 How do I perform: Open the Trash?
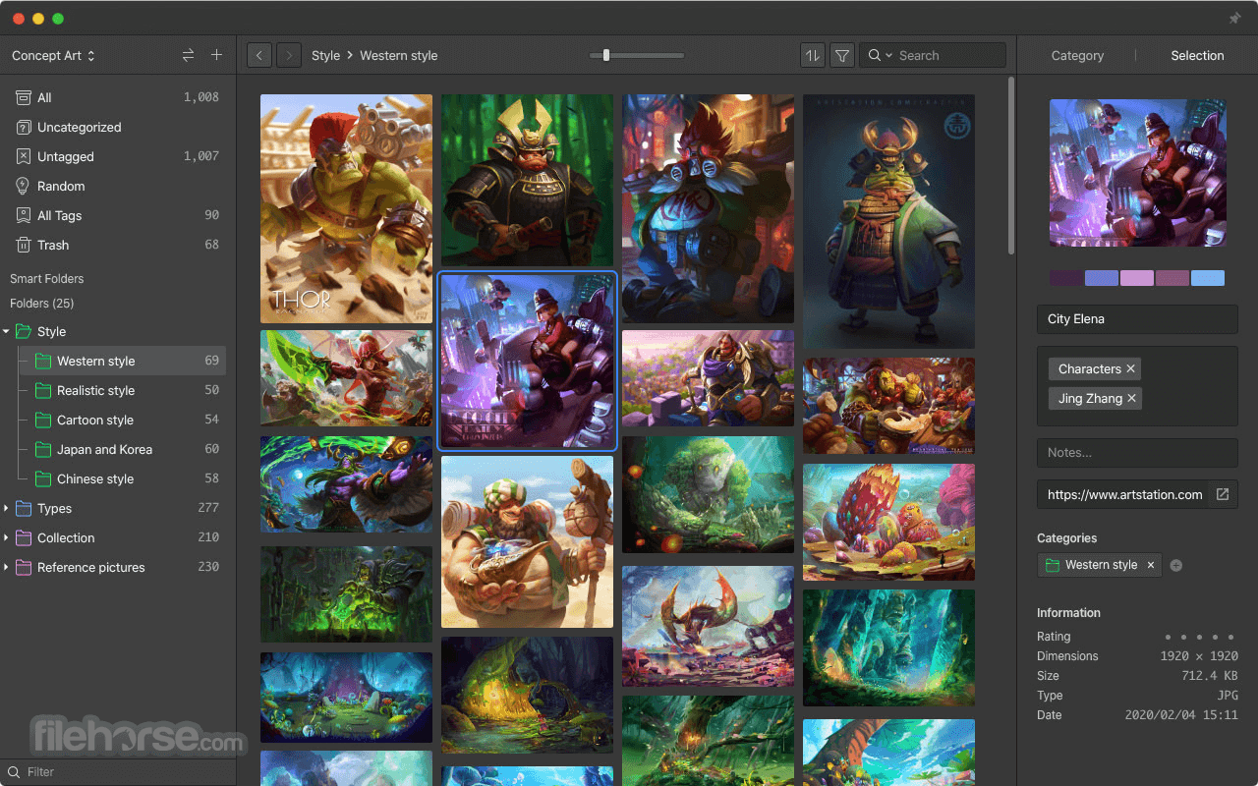tap(118, 245)
